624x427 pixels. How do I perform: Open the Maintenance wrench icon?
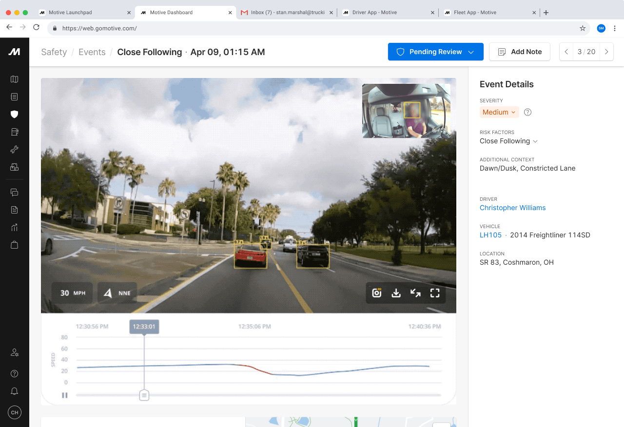pyautogui.click(x=14, y=149)
